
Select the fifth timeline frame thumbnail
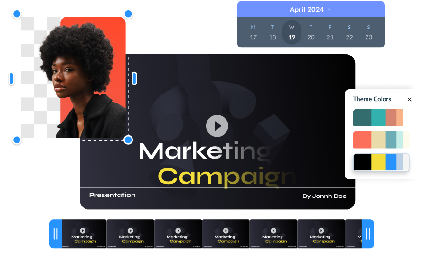pos(273,234)
